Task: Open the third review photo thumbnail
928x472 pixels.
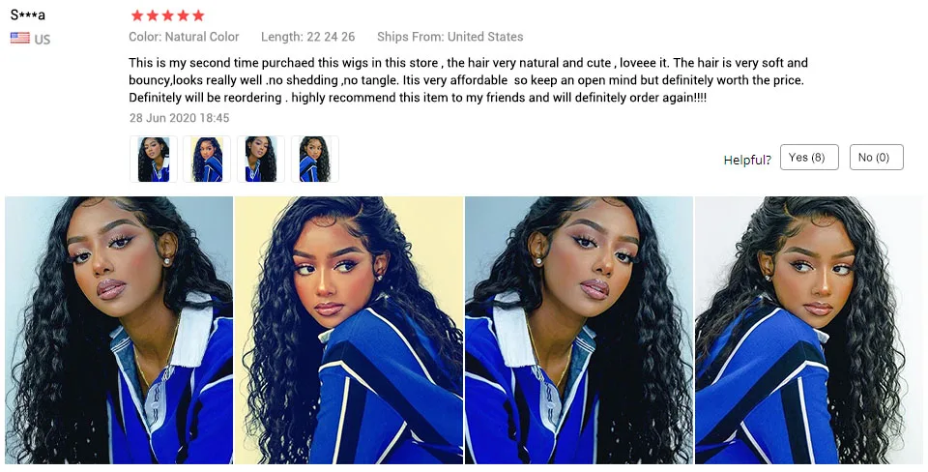Action: [x=261, y=160]
